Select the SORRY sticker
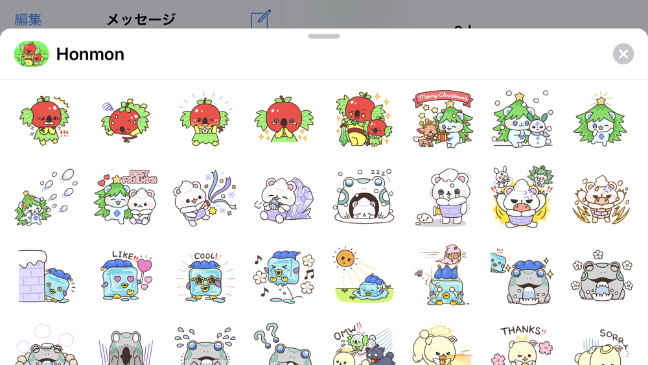Screen dimensions: 648x365 point(601,346)
